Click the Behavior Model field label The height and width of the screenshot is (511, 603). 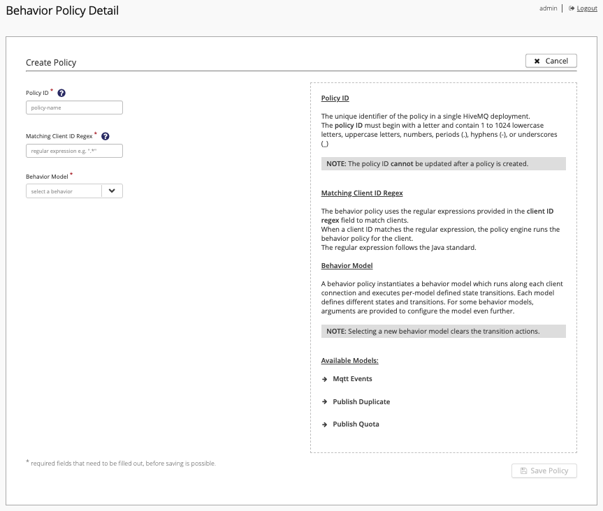(47, 177)
